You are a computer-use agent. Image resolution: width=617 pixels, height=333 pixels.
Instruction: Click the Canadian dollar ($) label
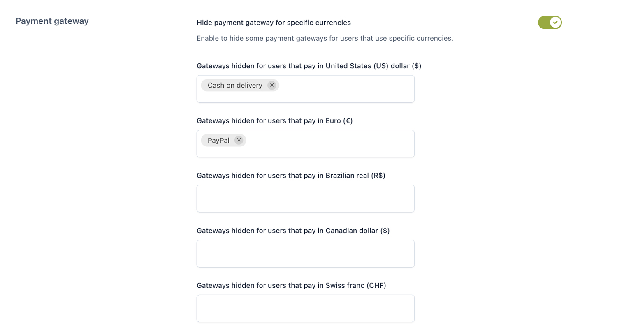pos(293,231)
